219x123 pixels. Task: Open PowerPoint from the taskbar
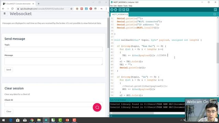[x=67, y=120]
